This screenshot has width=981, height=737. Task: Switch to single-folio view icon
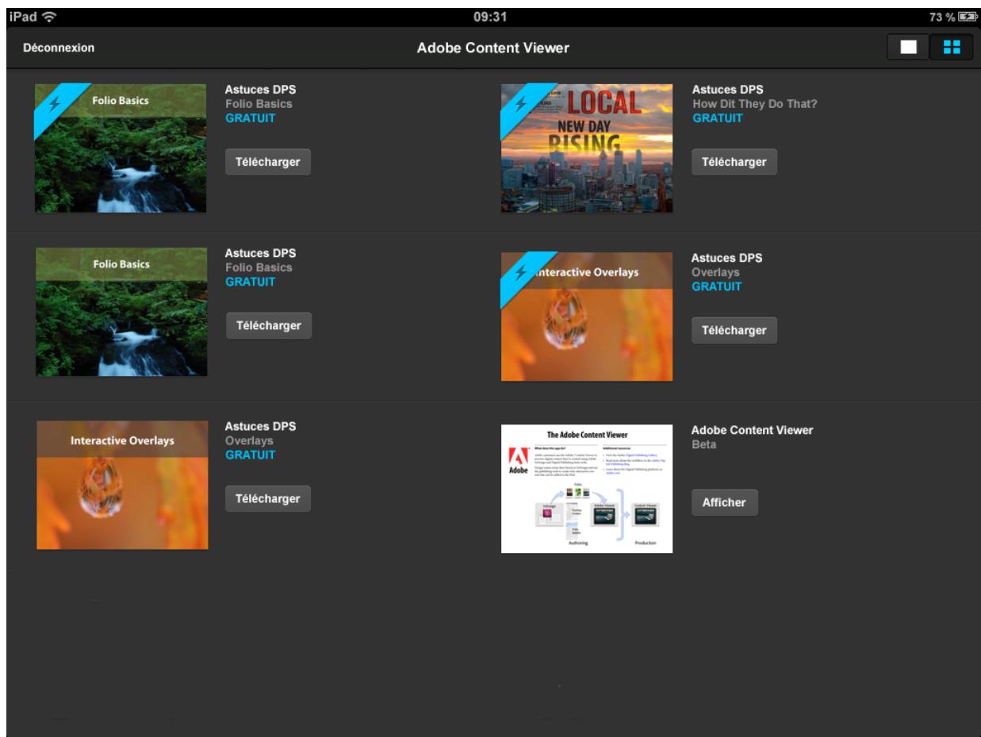point(909,48)
